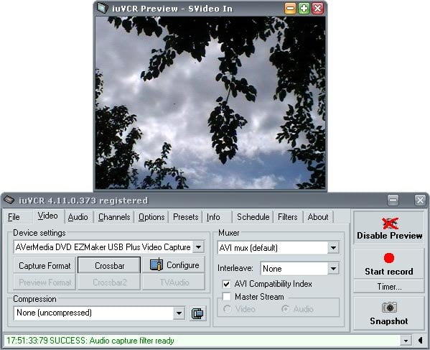Select the Audio master stream radio button
The image size is (430, 350).
(x=286, y=309)
